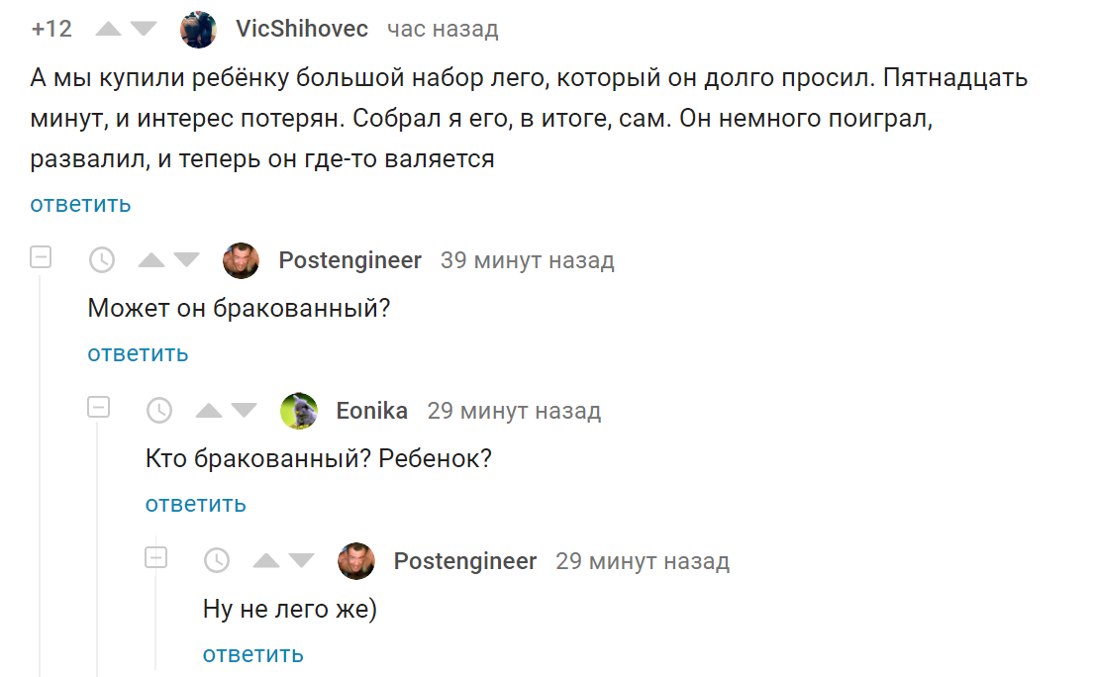Upvote Postengineer's 'Может он бракованный?' comment

pyautogui.click(x=150, y=260)
